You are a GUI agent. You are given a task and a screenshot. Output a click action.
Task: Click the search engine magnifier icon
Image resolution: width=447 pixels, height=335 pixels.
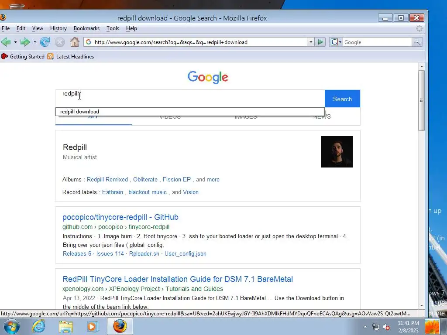[417, 42]
